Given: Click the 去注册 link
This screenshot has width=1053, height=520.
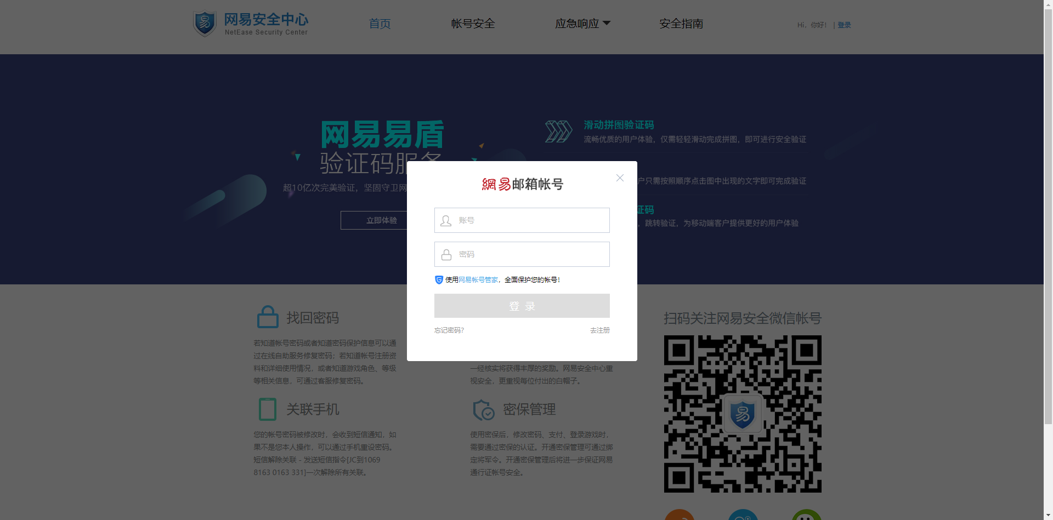Looking at the screenshot, I should [x=600, y=330].
